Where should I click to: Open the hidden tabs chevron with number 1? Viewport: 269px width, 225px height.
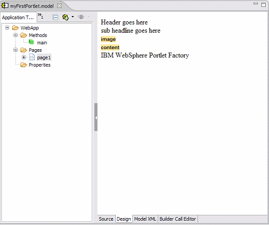(x=41, y=16)
